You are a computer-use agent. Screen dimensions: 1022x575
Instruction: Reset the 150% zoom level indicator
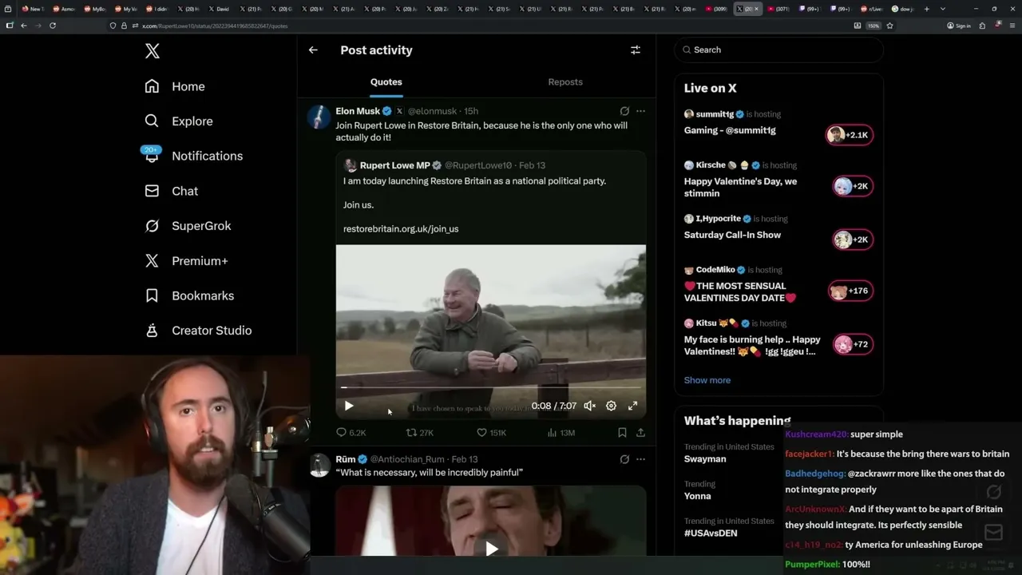(x=873, y=26)
